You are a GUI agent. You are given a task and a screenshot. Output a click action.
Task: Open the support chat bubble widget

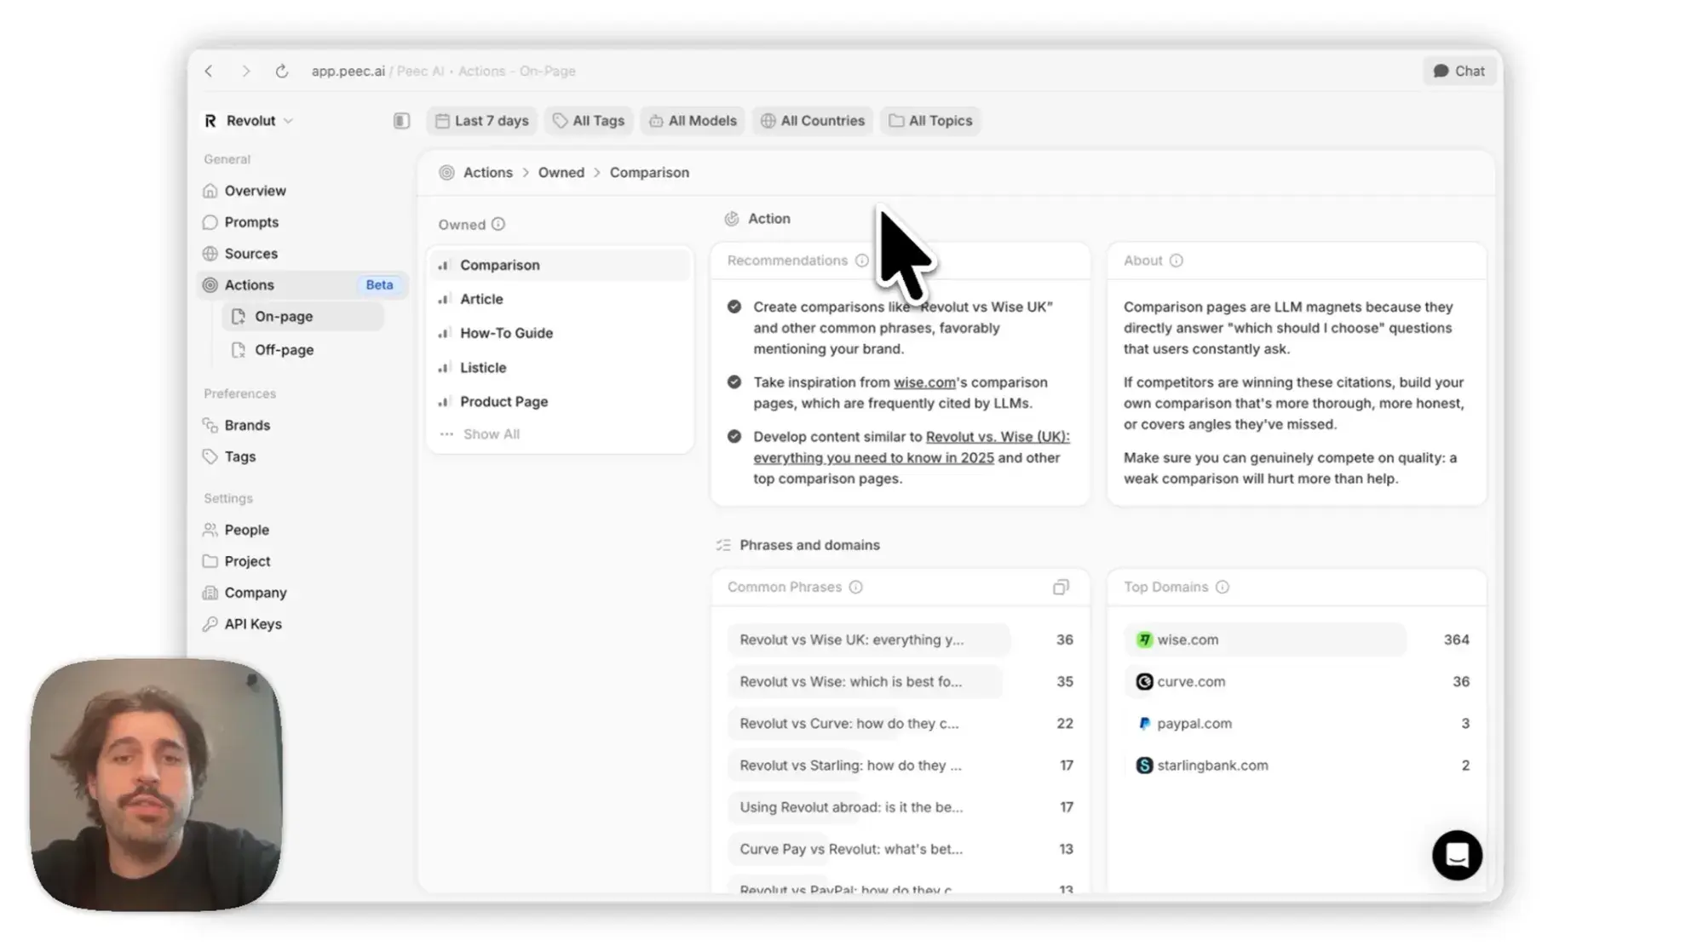(x=1457, y=855)
